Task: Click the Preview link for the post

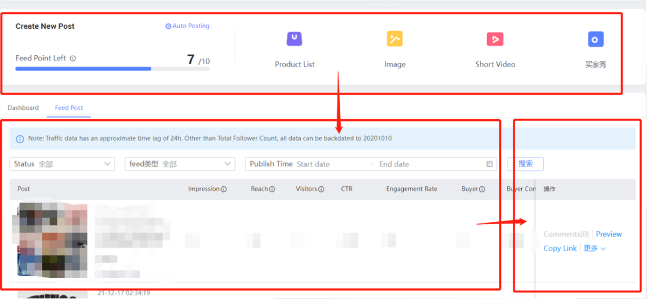Action: pos(609,234)
